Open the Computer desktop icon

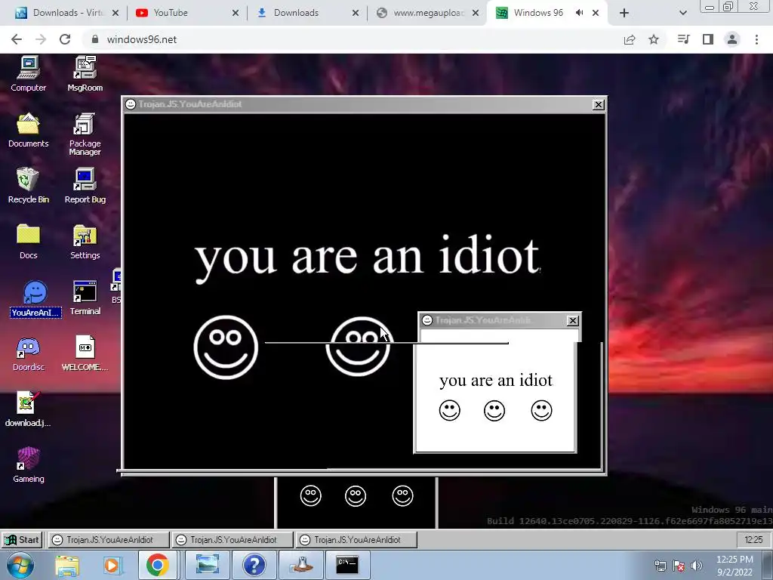pos(28,74)
